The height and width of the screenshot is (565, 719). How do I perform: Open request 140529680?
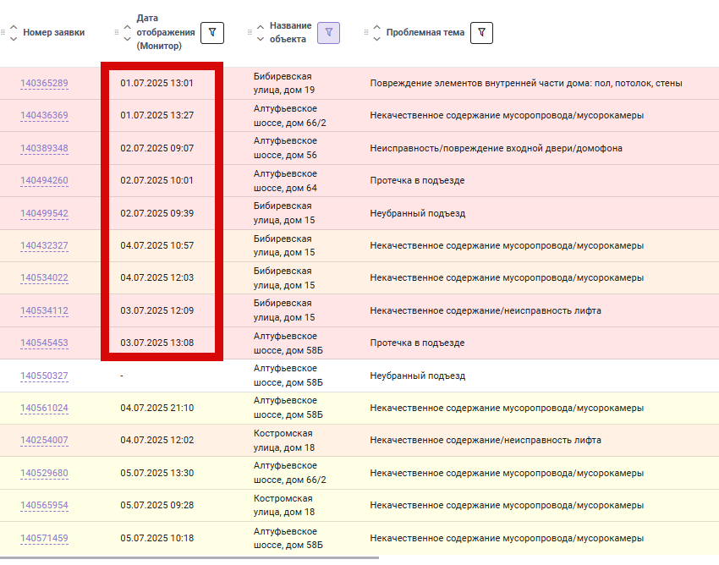coord(45,473)
